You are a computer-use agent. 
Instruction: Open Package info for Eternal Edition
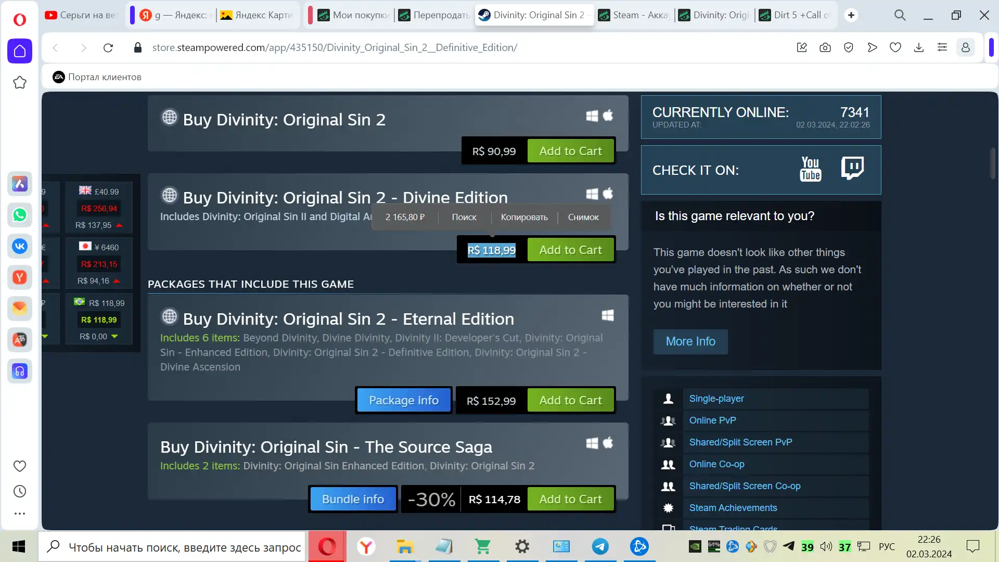pyautogui.click(x=404, y=400)
